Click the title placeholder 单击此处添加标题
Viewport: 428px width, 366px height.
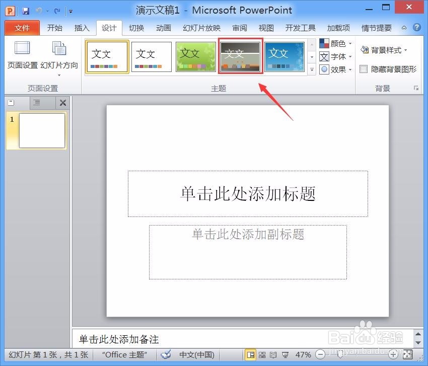pyautogui.click(x=248, y=194)
